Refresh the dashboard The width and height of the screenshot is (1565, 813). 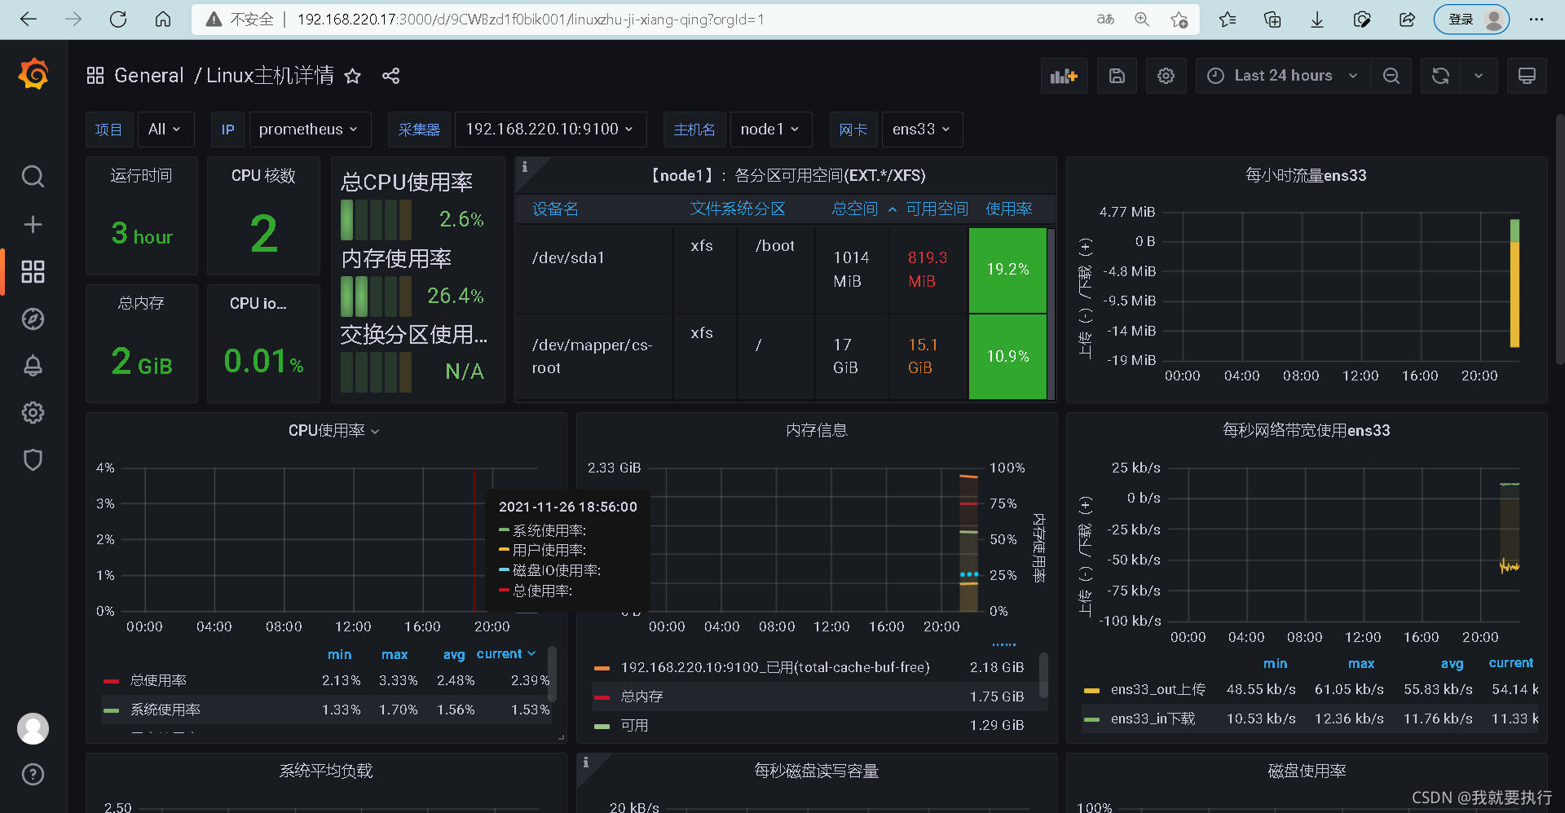[1440, 76]
